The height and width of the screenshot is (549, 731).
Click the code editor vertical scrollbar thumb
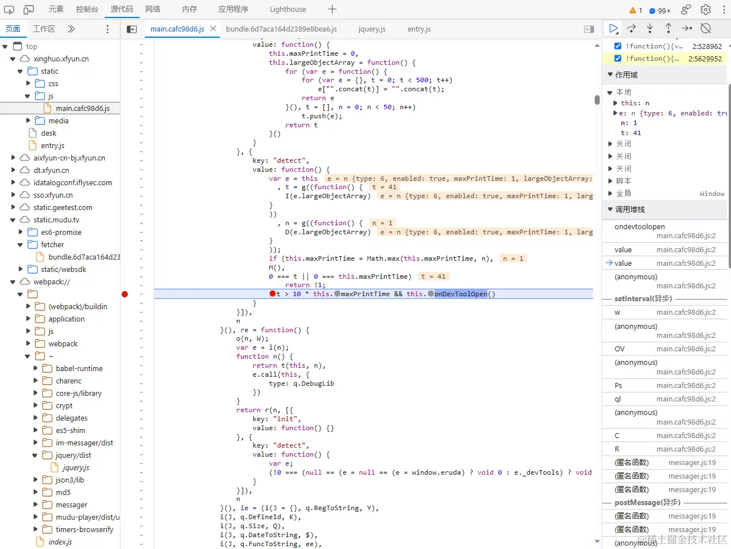click(x=597, y=100)
